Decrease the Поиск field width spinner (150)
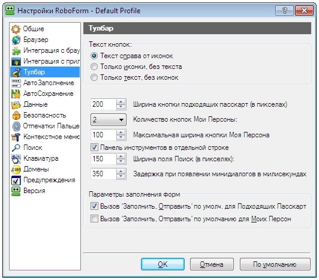The width and height of the screenshot is (319, 280). (121, 161)
